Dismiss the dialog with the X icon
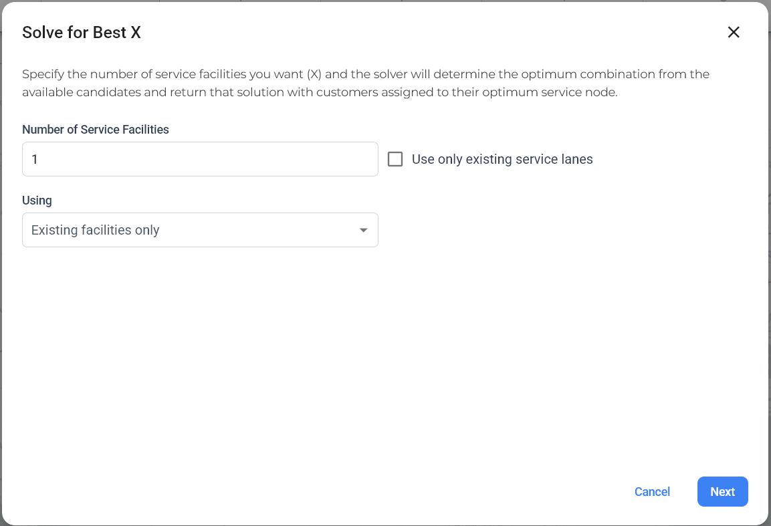The height and width of the screenshot is (526, 771). 734,32
